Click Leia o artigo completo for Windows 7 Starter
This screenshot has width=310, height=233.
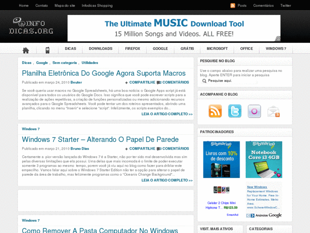(x=167, y=180)
